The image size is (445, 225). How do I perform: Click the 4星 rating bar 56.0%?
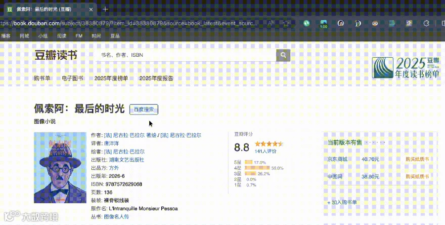tap(257, 168)
